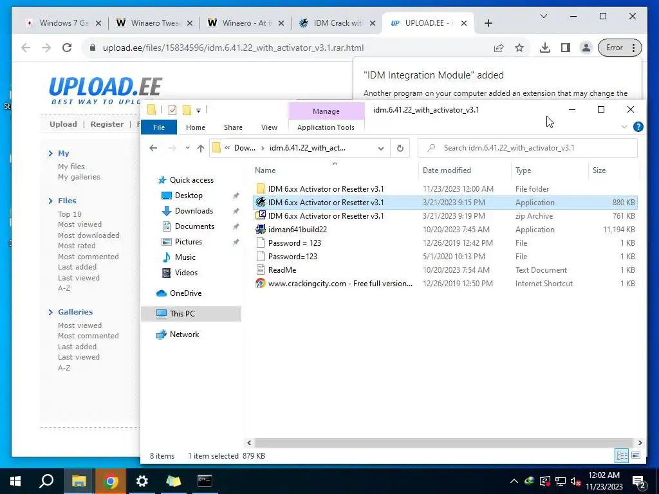Image resolution: width=659 pixels, height=494 pixels.
Task: Bookmark this page with the star icon
Action: click(x=519, y=48)
